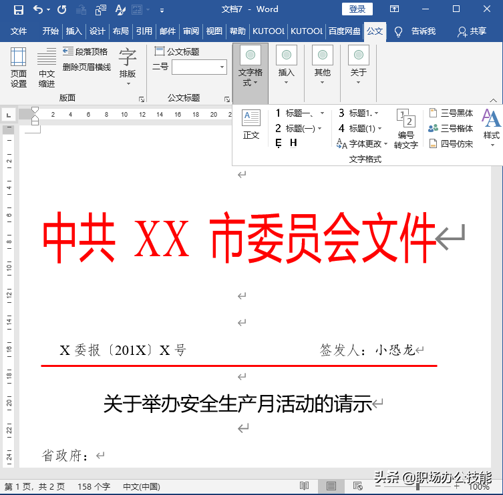Apply 四号仿宋 font preset
This screenshot has width=503, height=495.
tap(451, 144)
